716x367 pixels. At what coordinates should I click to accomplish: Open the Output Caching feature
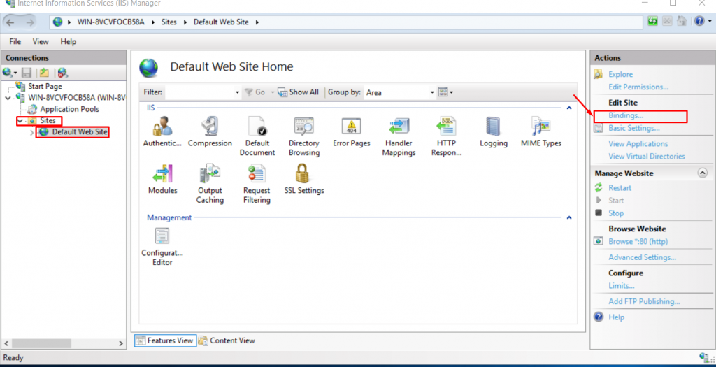coord(210,173)
